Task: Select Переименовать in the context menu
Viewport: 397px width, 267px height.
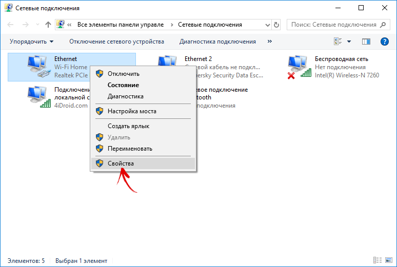Action: (143, 149)
